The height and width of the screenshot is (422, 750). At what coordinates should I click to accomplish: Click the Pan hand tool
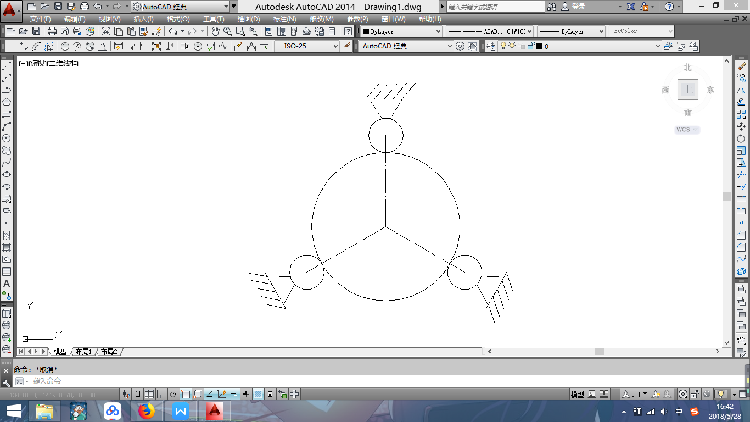pos(215,31)
